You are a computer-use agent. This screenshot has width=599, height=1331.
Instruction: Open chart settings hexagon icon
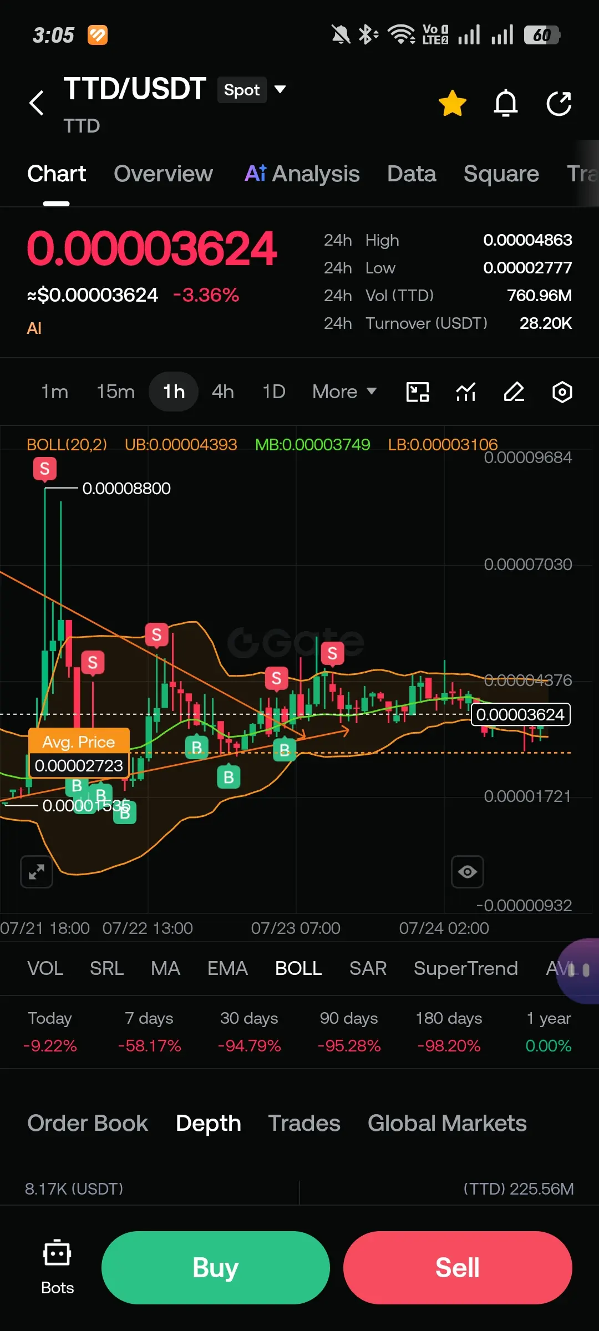click(562, 392)
